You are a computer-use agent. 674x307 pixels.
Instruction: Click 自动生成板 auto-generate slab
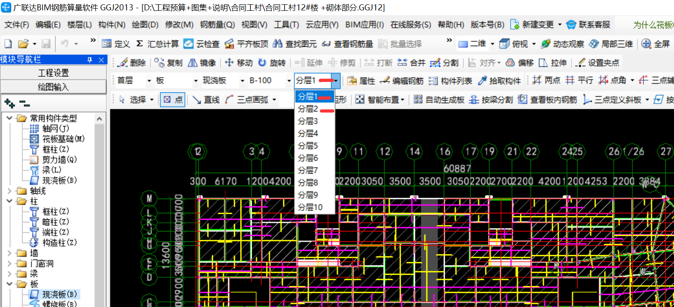(439, 100)
